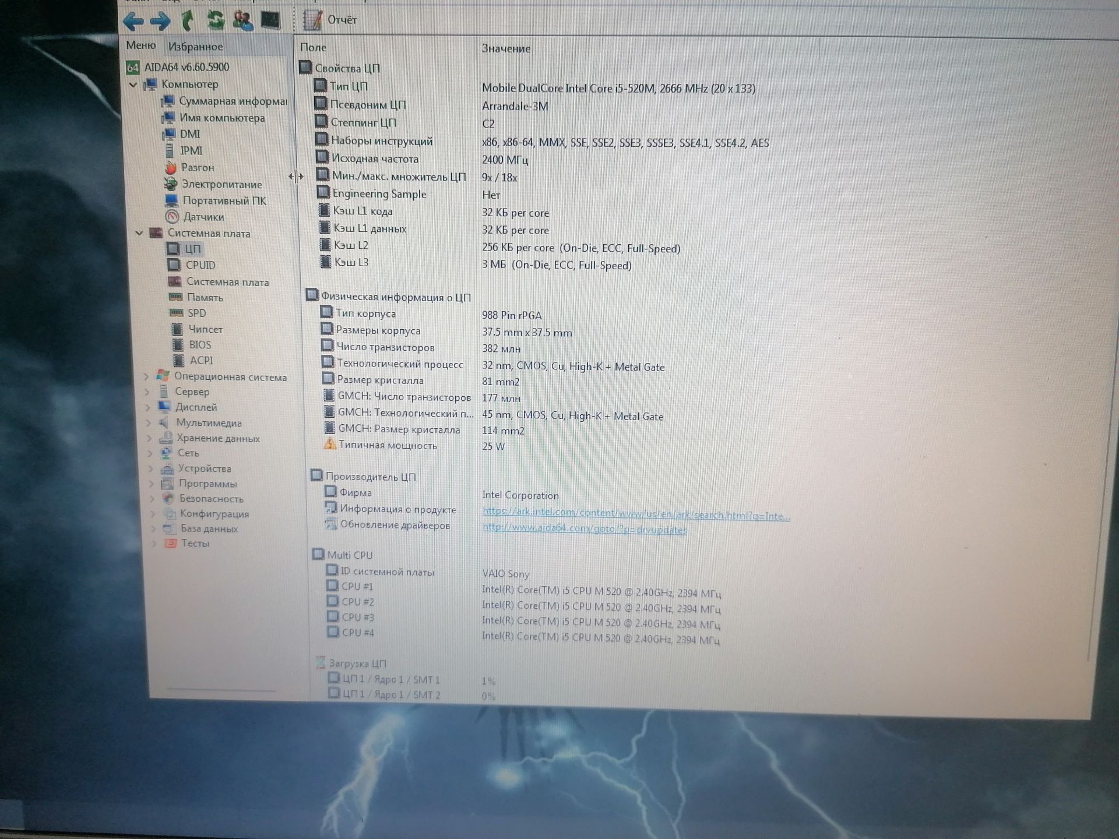Select the SPD tree item
The height and width of the screenshot is (839, 1119).
point(188,313)
